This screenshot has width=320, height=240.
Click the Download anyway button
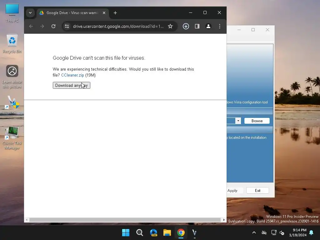[x=72, y=85]
